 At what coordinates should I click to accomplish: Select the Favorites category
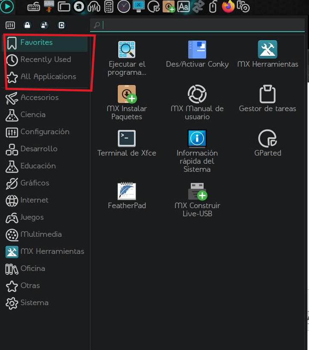coord(45,42)
